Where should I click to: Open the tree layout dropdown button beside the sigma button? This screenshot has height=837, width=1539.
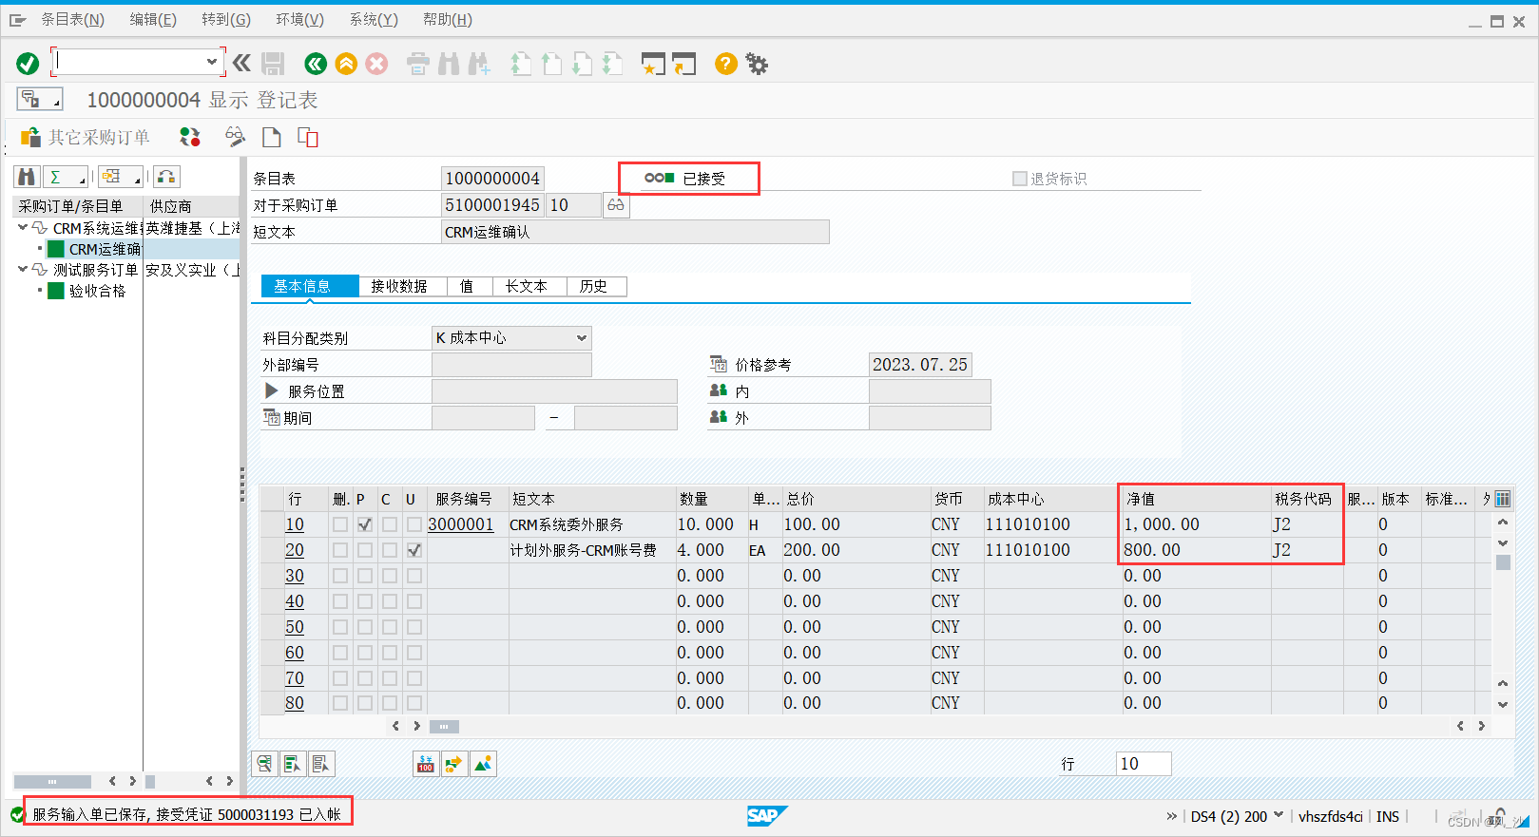122,177
